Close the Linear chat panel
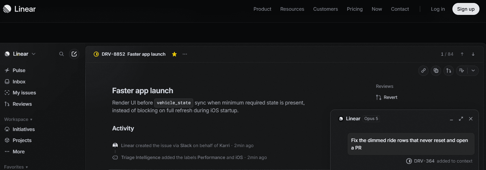 tap(471, 119)
